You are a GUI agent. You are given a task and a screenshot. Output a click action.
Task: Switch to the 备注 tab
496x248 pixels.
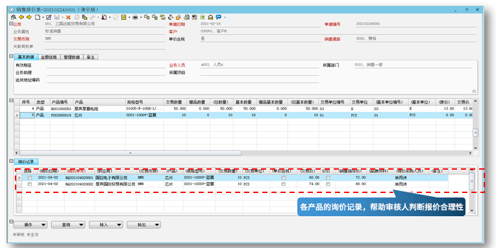90,57
